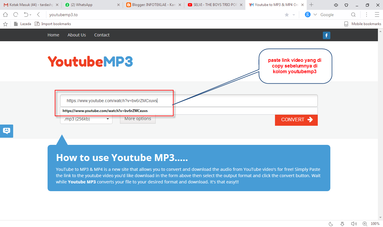Open downloads icon in status bar
This screenshot has height=227, width=383.
[x=342, y=224]
